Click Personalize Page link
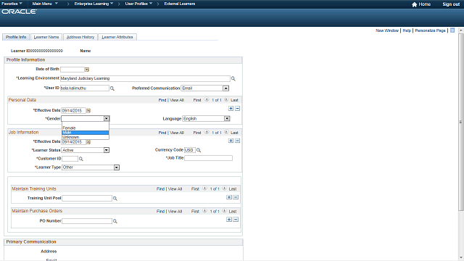 tap(430, 30)
